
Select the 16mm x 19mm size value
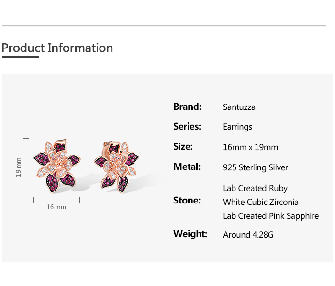pyautogui.click(x=250, y=147)
